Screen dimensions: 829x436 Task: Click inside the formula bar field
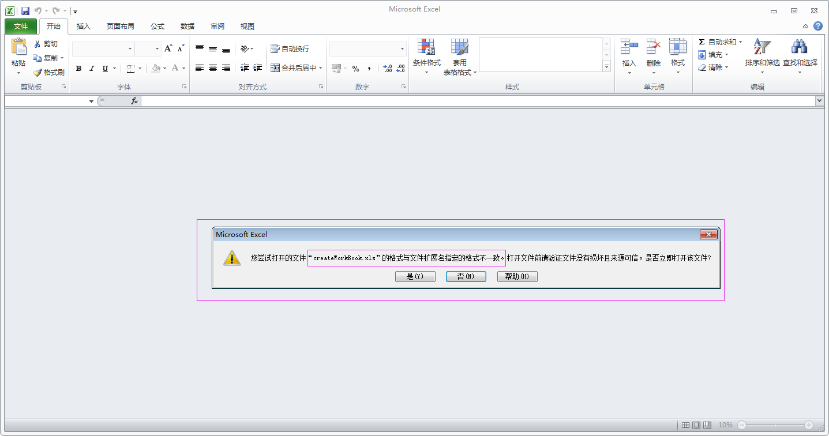(478, 101)
